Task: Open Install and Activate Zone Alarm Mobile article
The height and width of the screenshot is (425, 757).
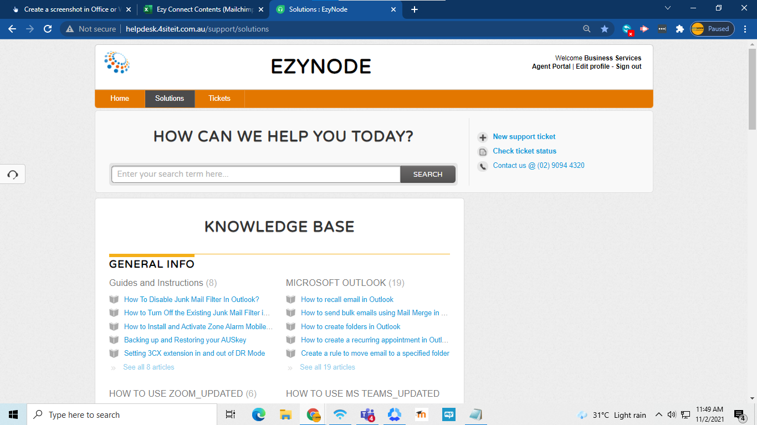Action: (x=198, y=326)
